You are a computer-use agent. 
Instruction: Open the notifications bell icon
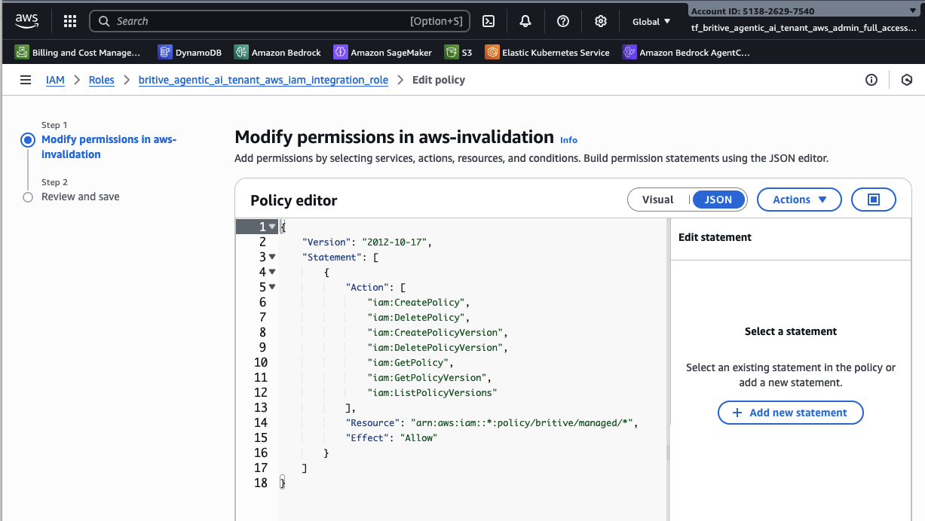525,21
